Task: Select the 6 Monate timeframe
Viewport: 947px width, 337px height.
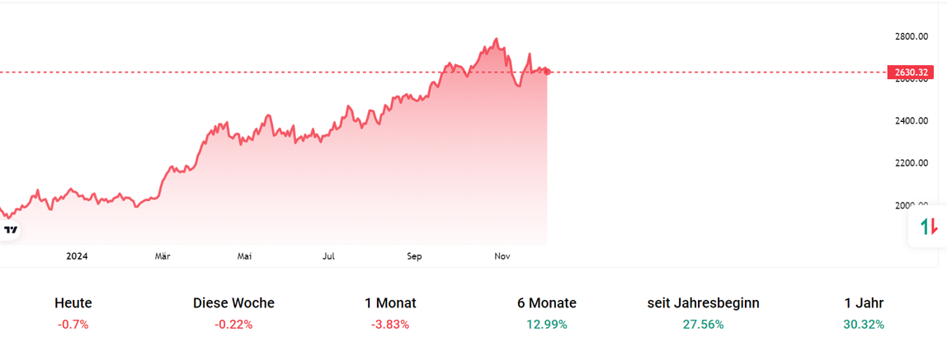Action: tap(547, 303)
